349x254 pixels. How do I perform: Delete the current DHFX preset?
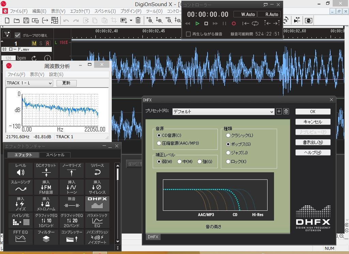(286, 111)
